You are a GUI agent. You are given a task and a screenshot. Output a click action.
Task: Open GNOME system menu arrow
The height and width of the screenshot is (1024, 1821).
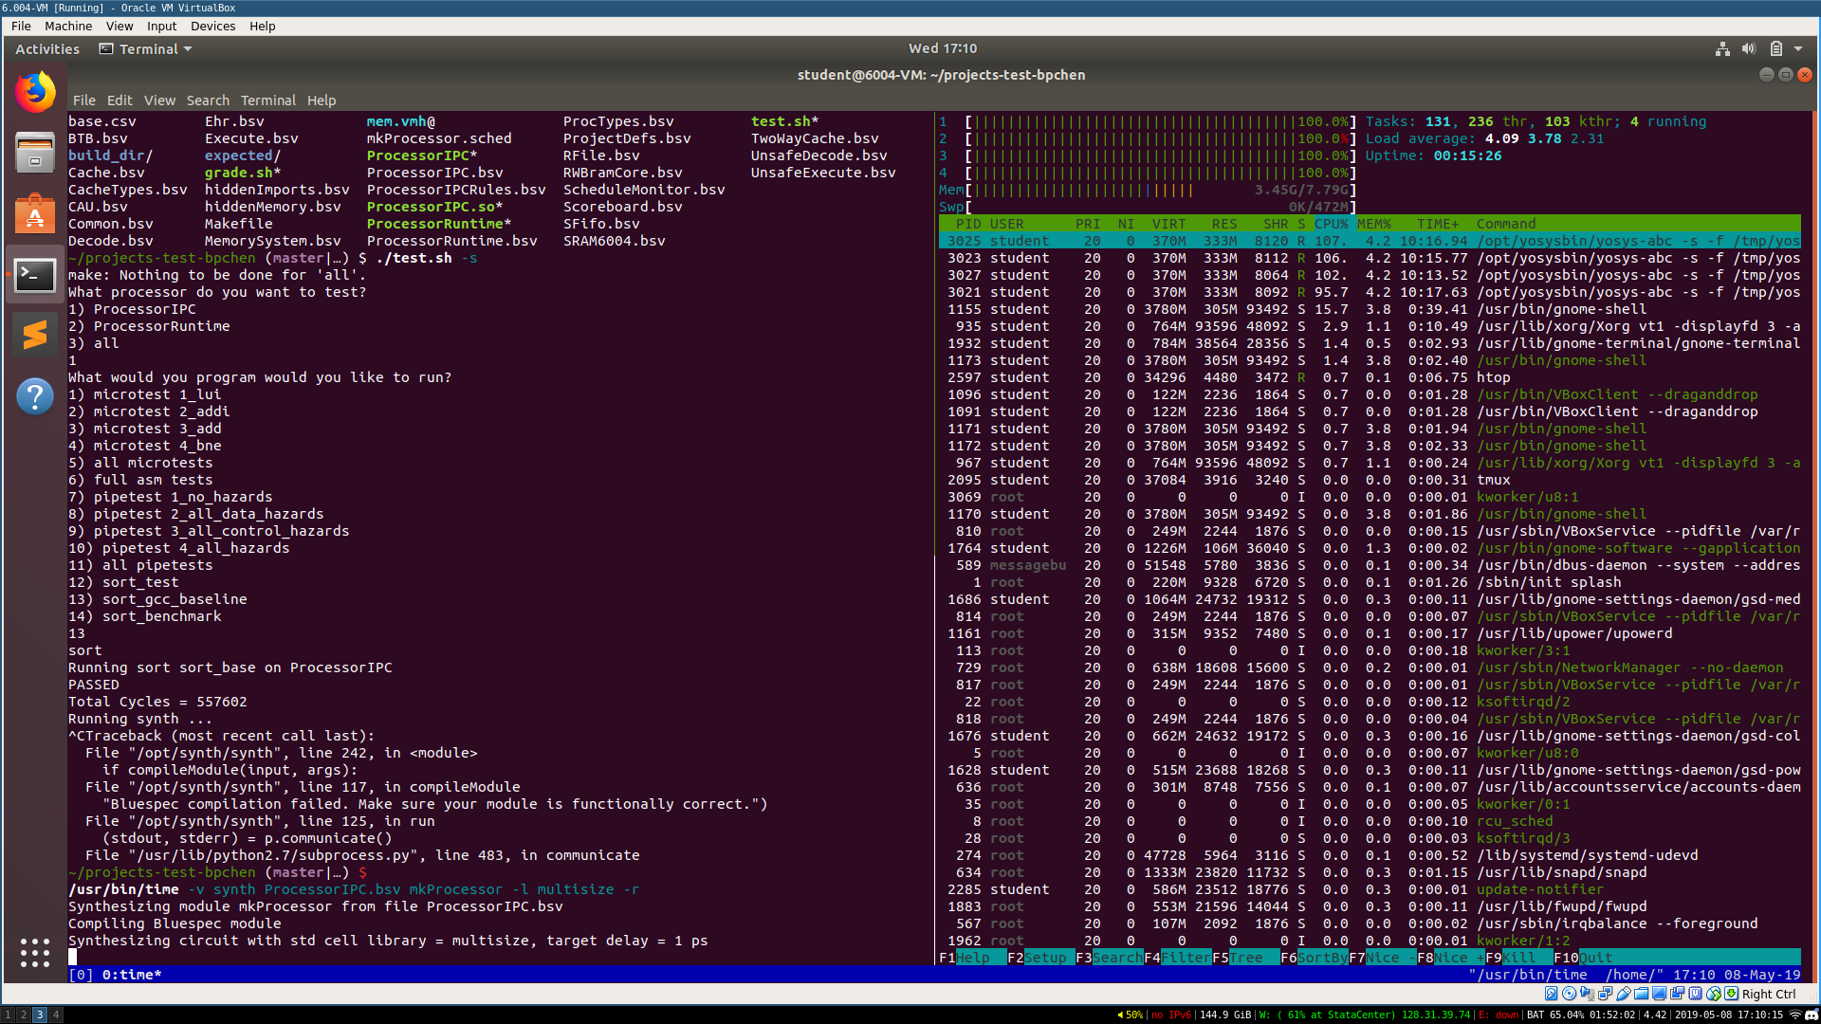1798,49
